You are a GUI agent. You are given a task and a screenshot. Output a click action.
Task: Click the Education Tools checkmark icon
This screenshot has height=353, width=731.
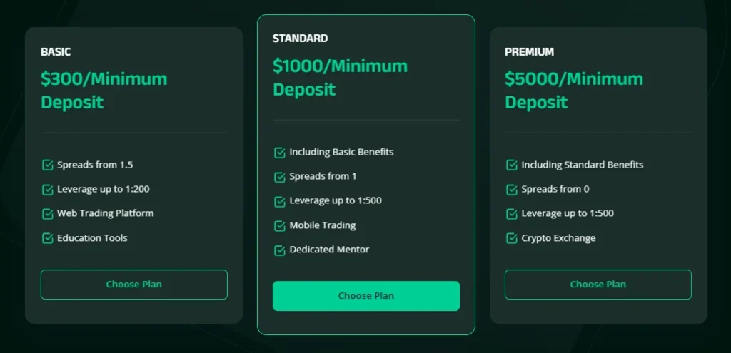coord(48,238)
